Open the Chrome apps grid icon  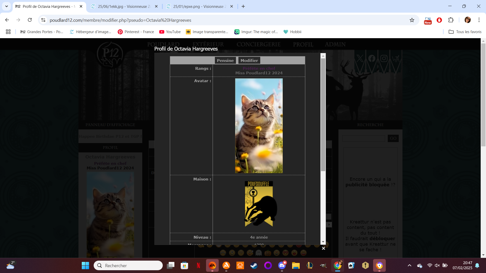(8, 32)
